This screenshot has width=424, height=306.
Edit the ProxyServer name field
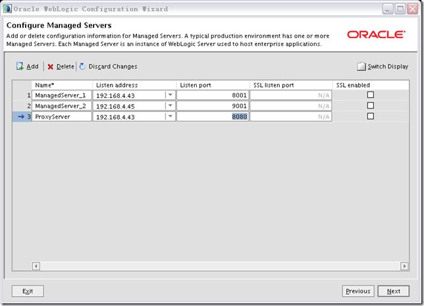[x=62, y=116]
